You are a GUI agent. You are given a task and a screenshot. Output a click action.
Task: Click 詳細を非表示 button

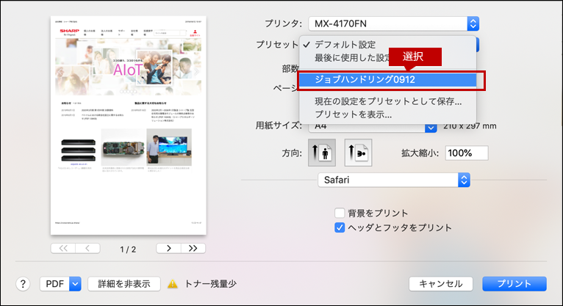pyautogui.click(x=124, y=284)
